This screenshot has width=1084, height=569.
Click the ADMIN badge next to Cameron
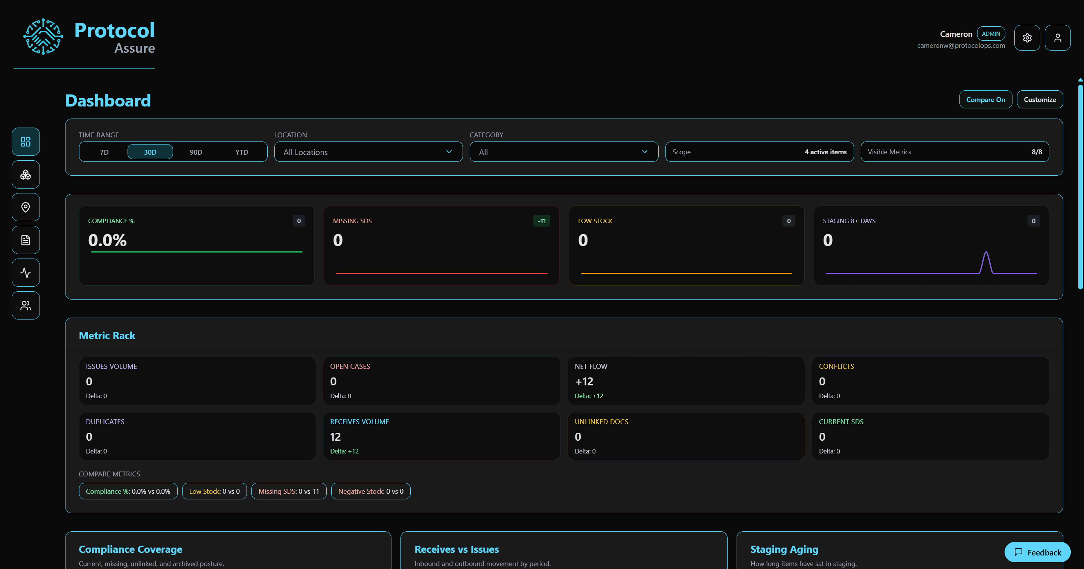pyautogui.click(x=991, y=33)
